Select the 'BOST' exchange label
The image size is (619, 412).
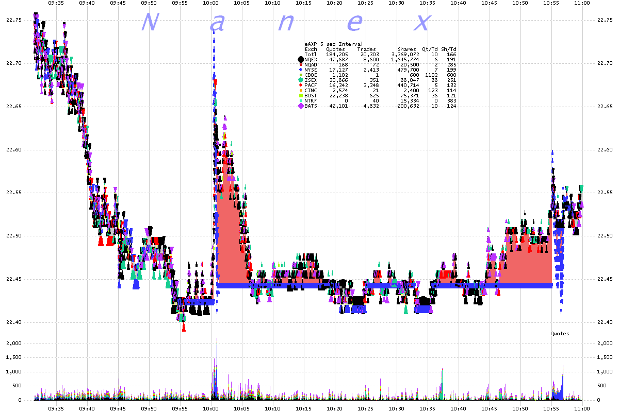click(x=311, y=95)
